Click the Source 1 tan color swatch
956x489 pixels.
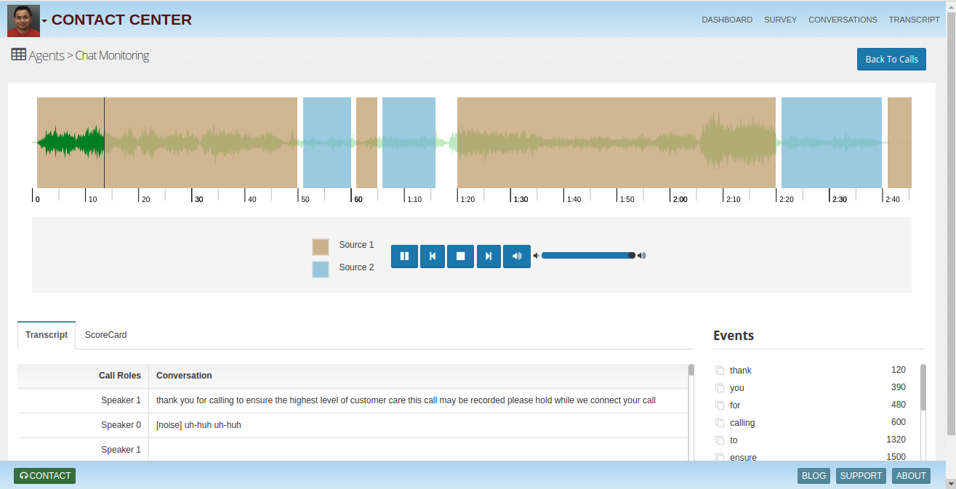click(321, 246)
